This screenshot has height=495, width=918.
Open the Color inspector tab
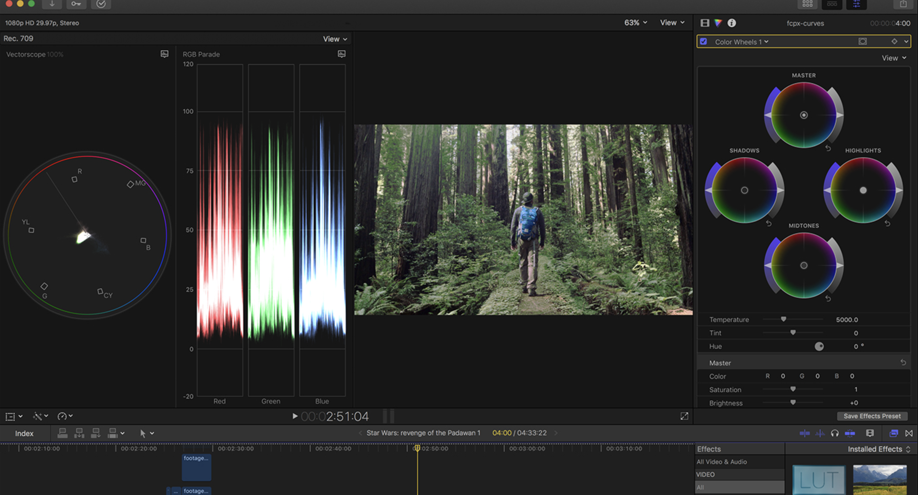(x=718, y=23)
